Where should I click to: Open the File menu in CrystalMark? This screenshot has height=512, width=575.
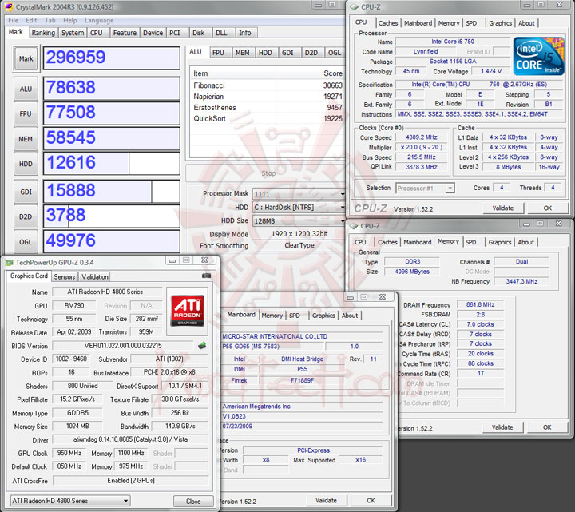[14, 20]
